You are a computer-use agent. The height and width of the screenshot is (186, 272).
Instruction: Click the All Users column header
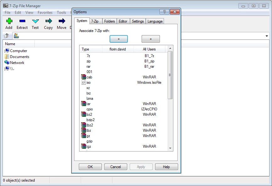[149, 49]
